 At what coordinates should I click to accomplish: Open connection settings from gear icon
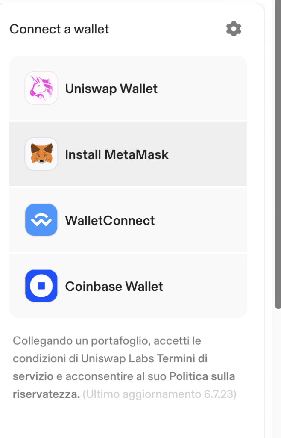point(233,29)
